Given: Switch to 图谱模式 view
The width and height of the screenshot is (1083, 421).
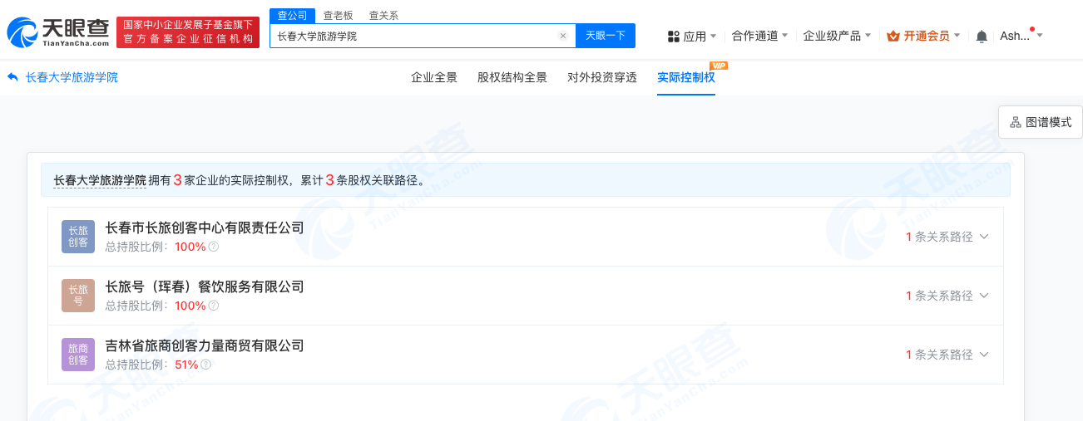Looking at the screenshot, I should (1041, 122).
